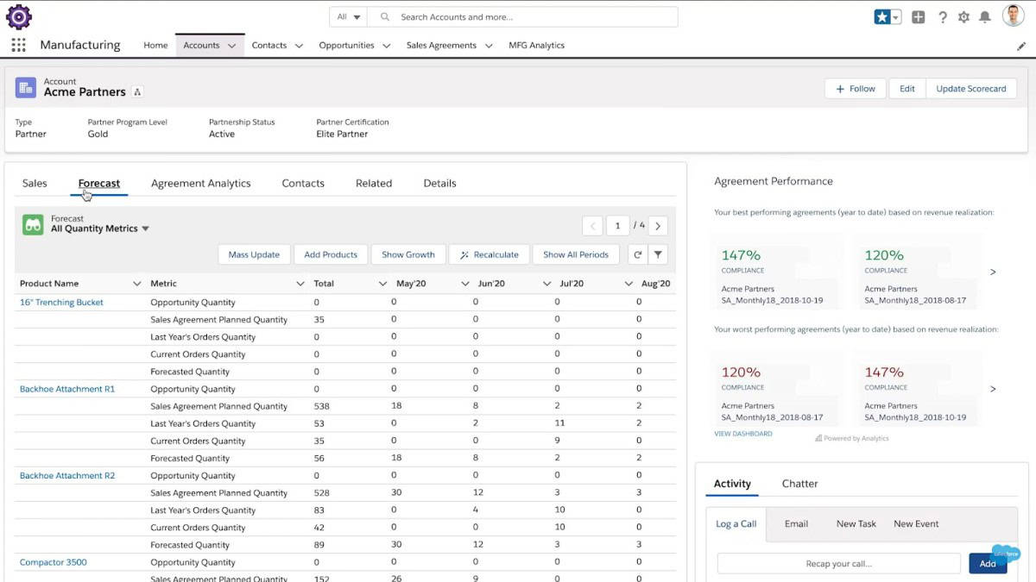Switch to the Agreement Analytics tab
1036x582 pixels.
point(201,183)
